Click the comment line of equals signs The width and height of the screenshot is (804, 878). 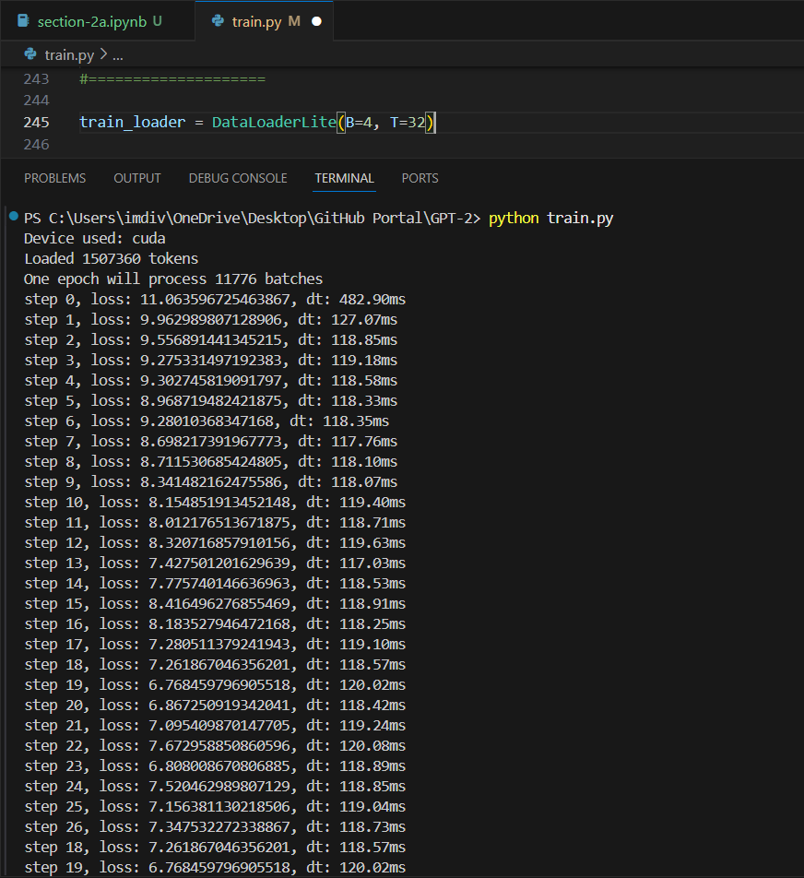click(172, 79)
